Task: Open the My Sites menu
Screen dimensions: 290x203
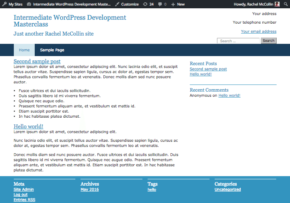Action: [x=12, y=4]
